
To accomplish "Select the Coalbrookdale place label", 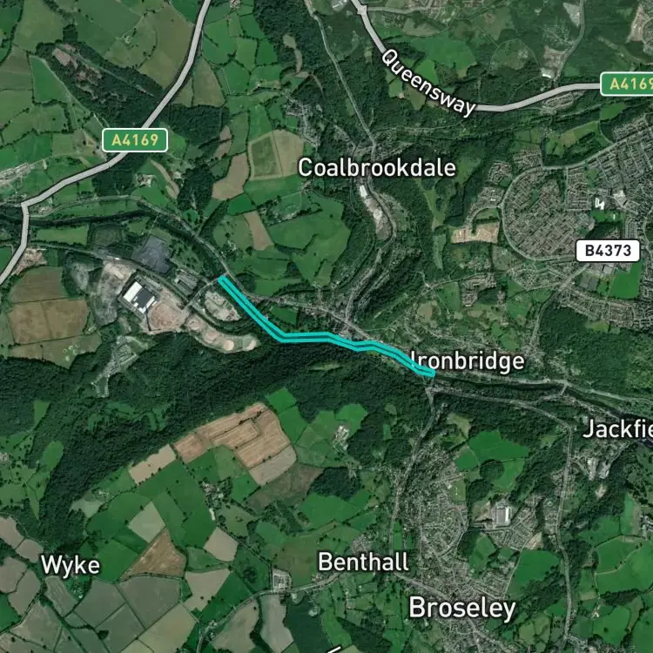I will (x=377, y=168).
